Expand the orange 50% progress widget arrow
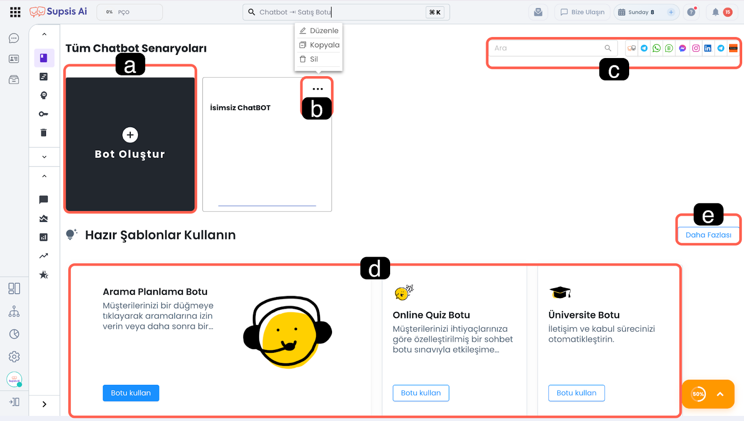744x421 pixels. (x=720, y=394)
